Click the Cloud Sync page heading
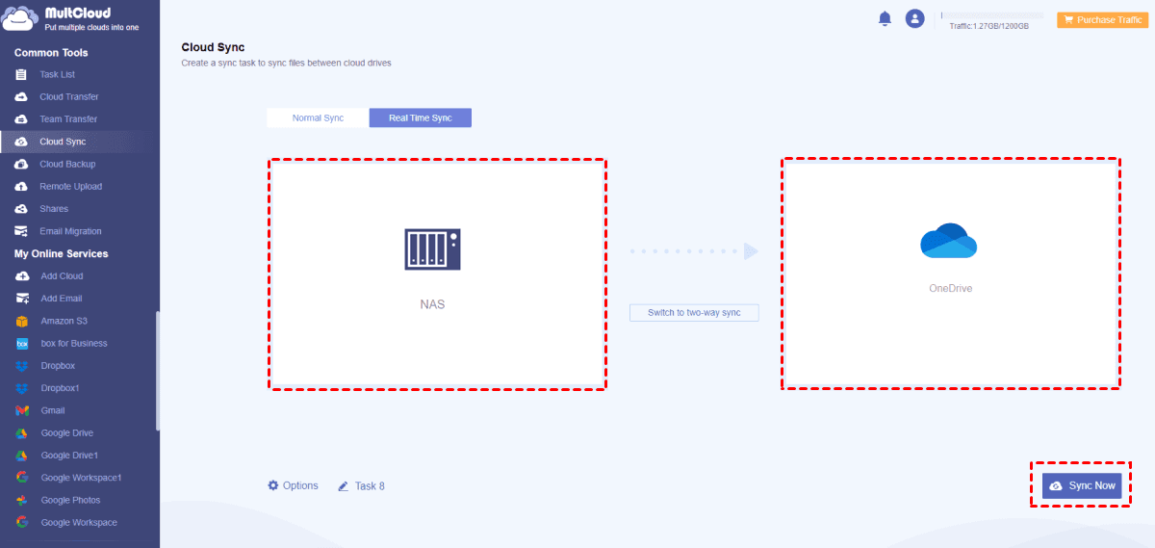 coord(213,47)
